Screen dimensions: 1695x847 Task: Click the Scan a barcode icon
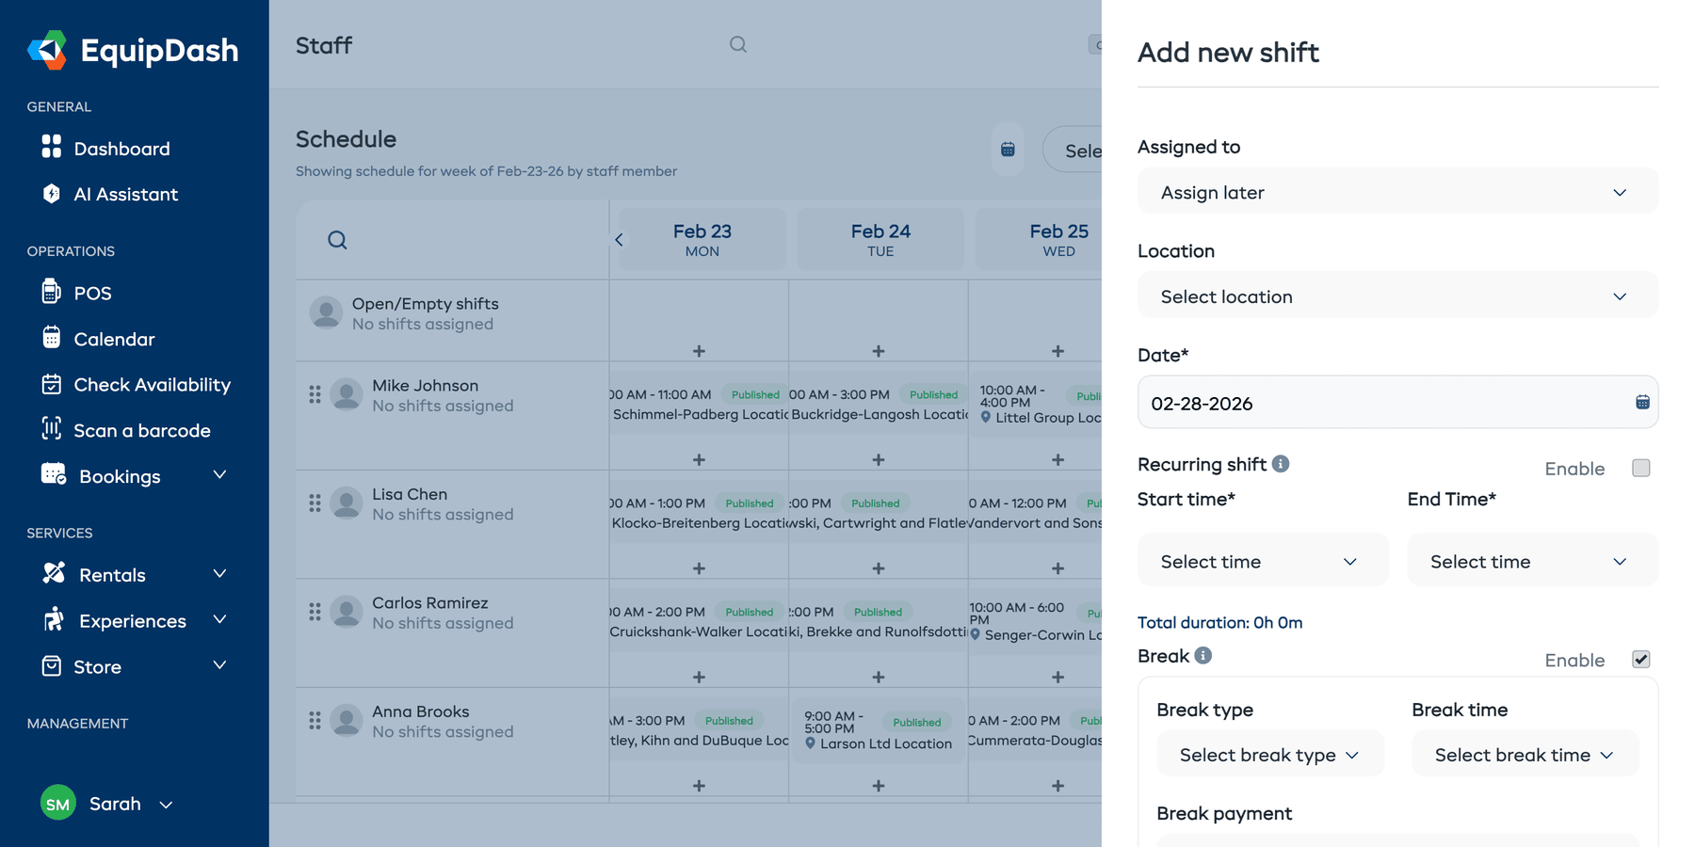[x=53, y=430]
